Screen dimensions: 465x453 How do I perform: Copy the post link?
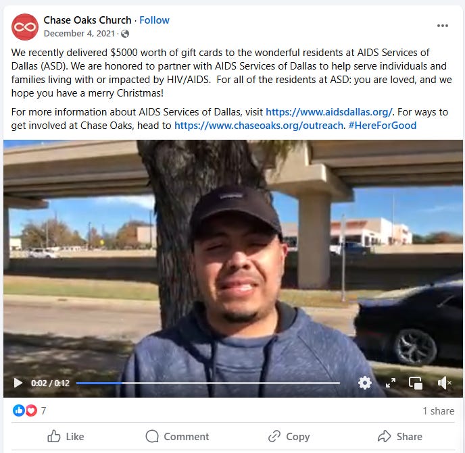click(x=289, y=436)
